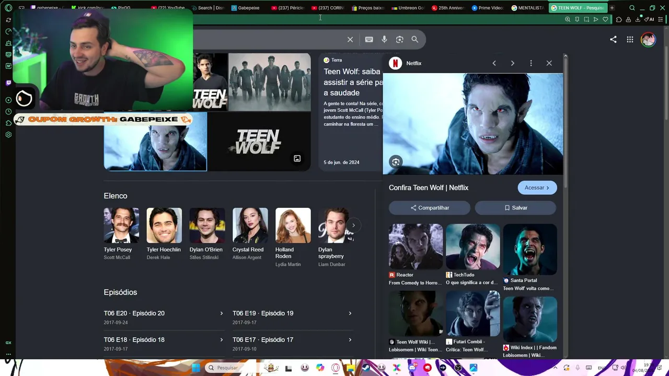Screen dimensions: 669x376
Task: Open the Teen Wolf logo image
Action: [259, 142]
